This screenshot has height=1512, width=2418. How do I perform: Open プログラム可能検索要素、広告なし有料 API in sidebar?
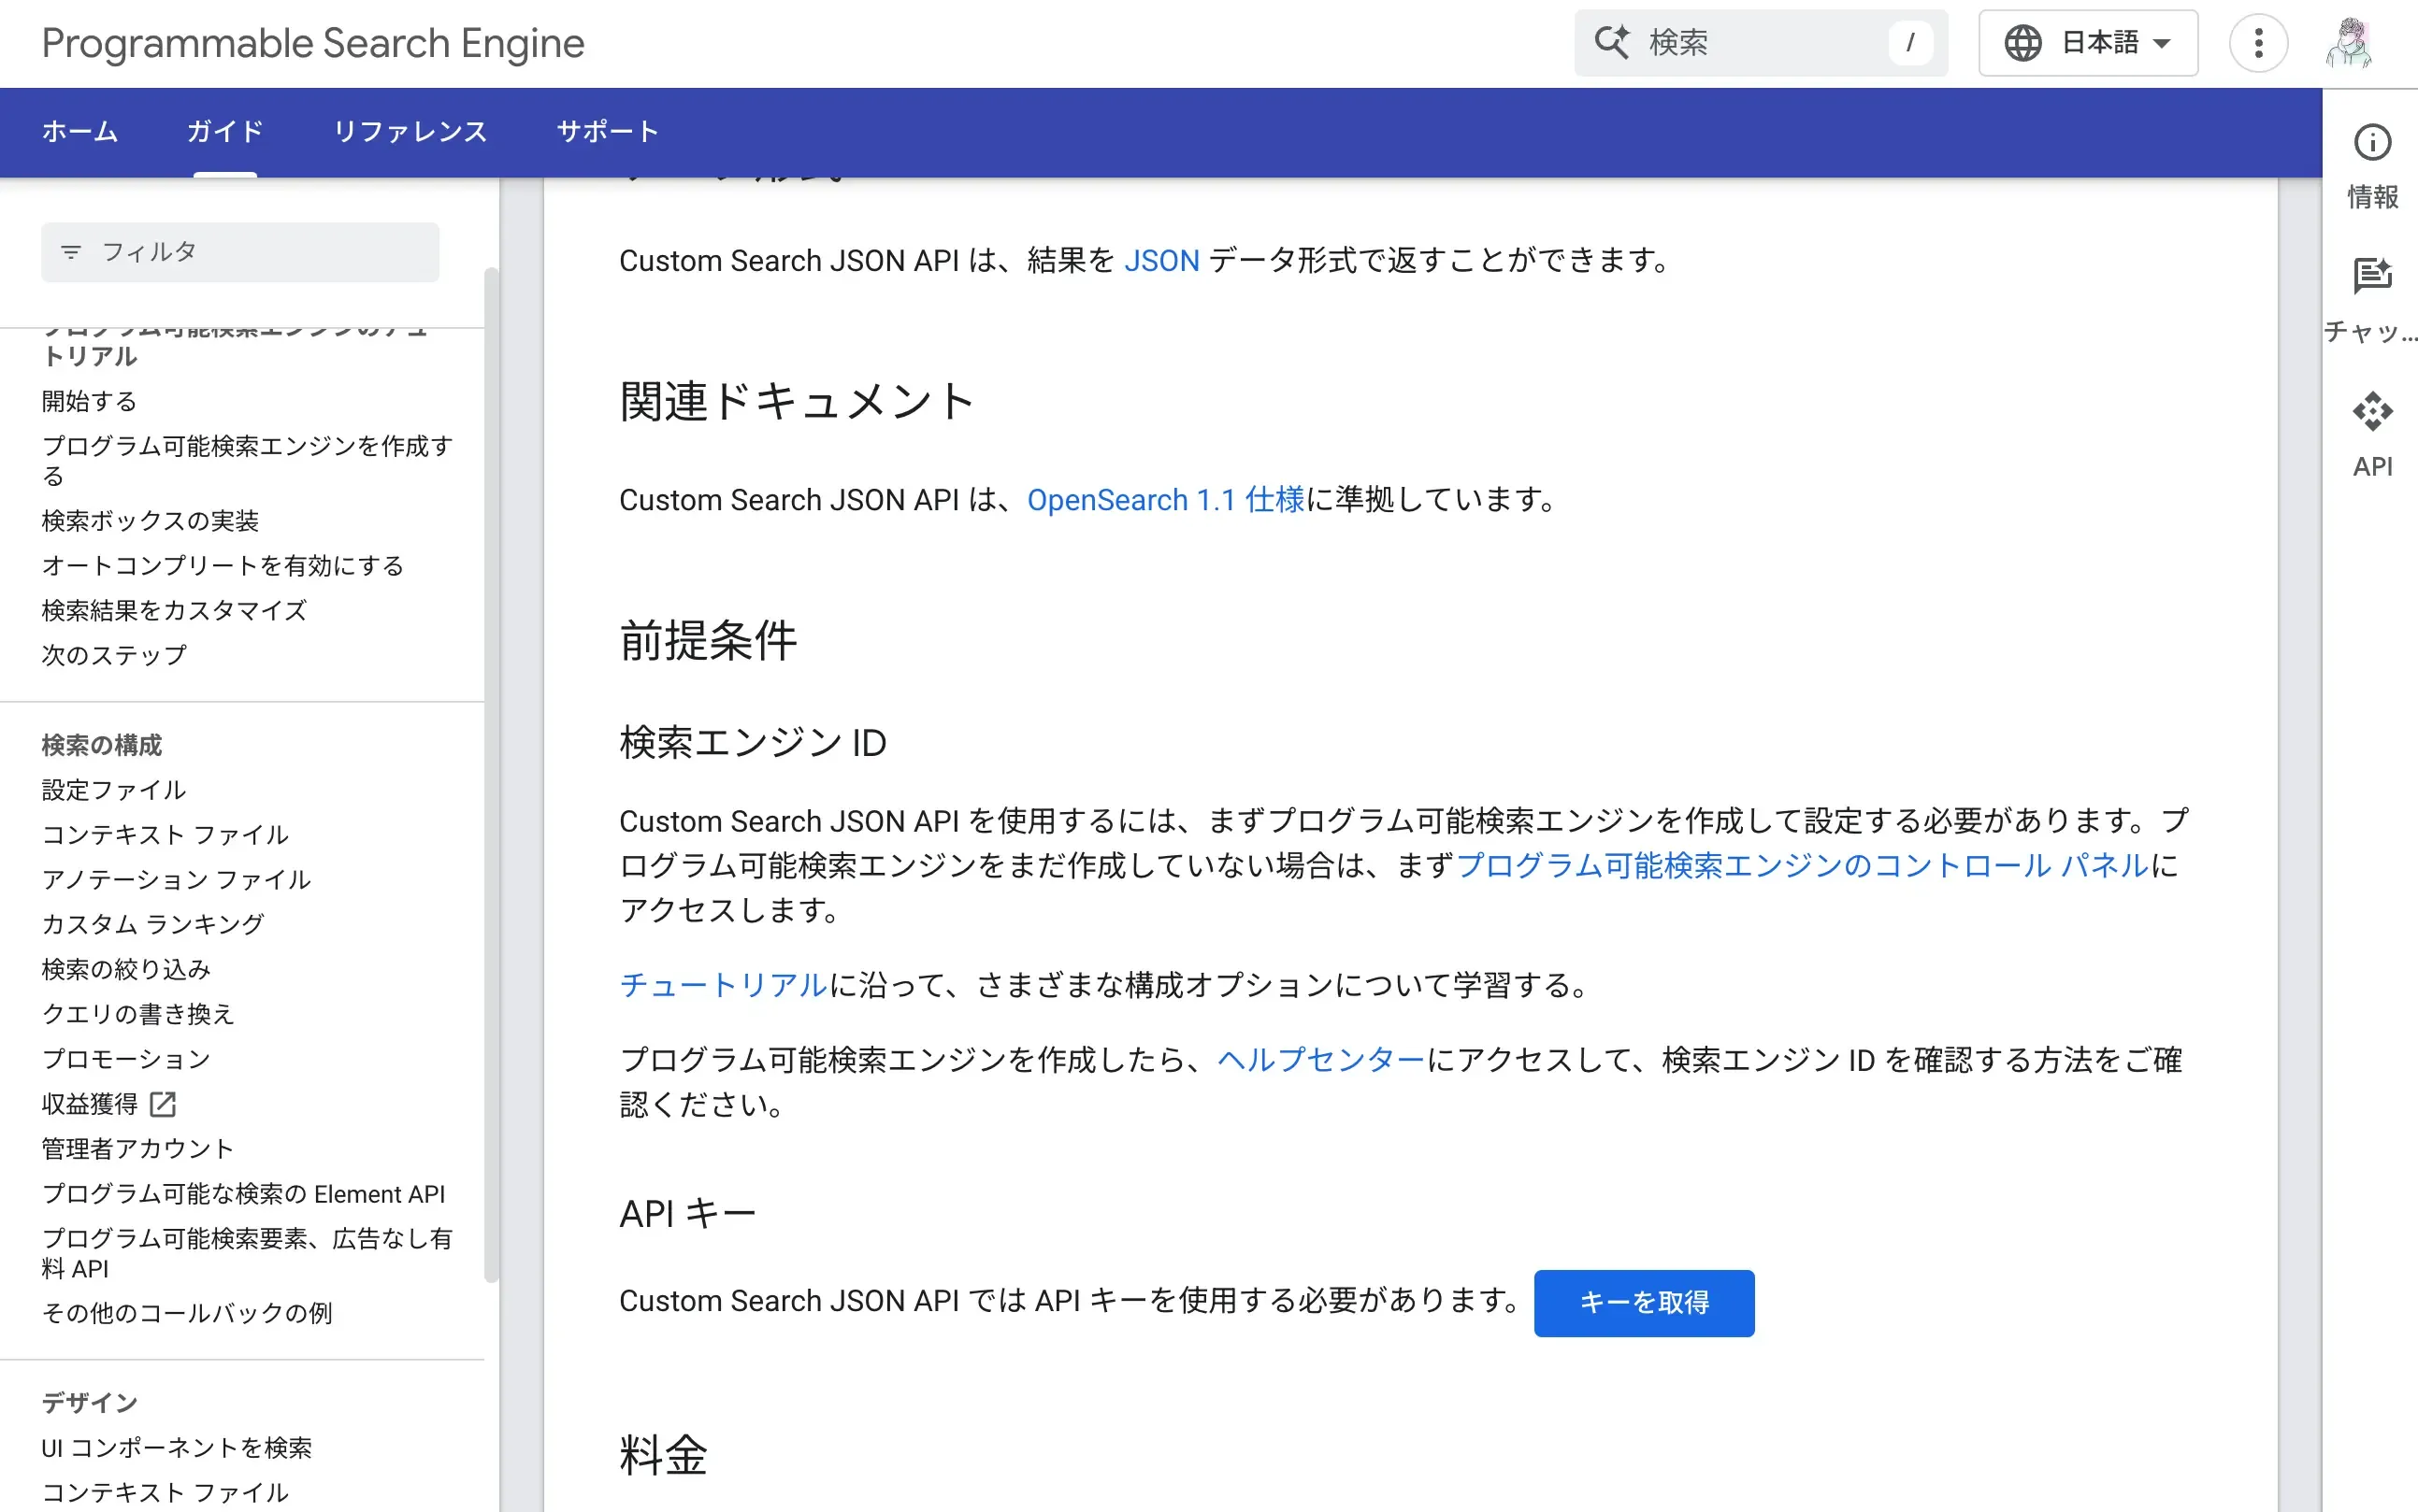(247, 1253)
